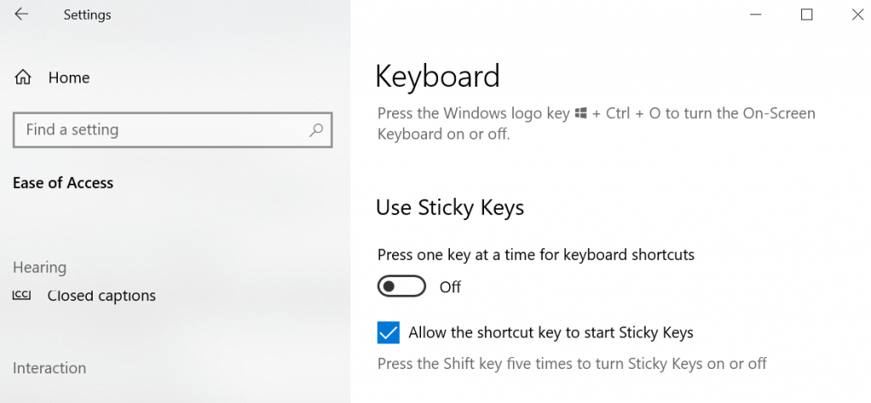Turn on the Sticky Keys switch
This screenshot has width=871, height=403.
(401, 287)
